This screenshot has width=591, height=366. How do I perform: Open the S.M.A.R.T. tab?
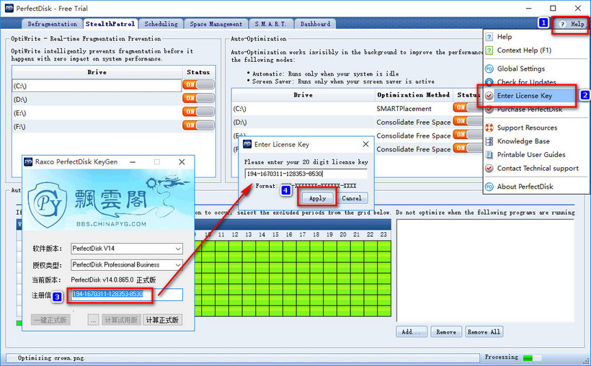270,24
